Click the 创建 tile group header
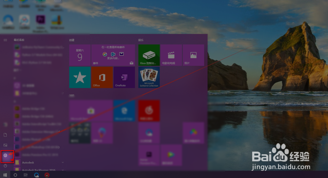328x178 pixels. coord(72,40)
